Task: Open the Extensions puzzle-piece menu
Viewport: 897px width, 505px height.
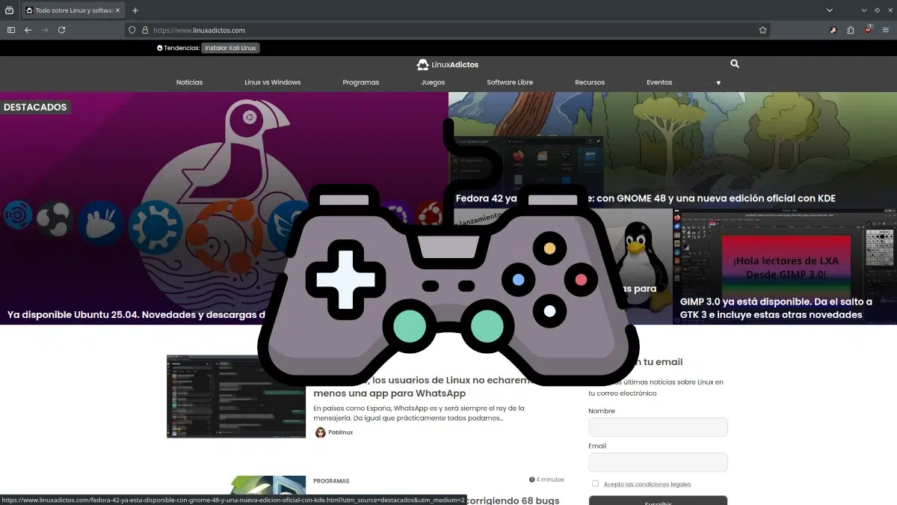Action: [851, 30]
